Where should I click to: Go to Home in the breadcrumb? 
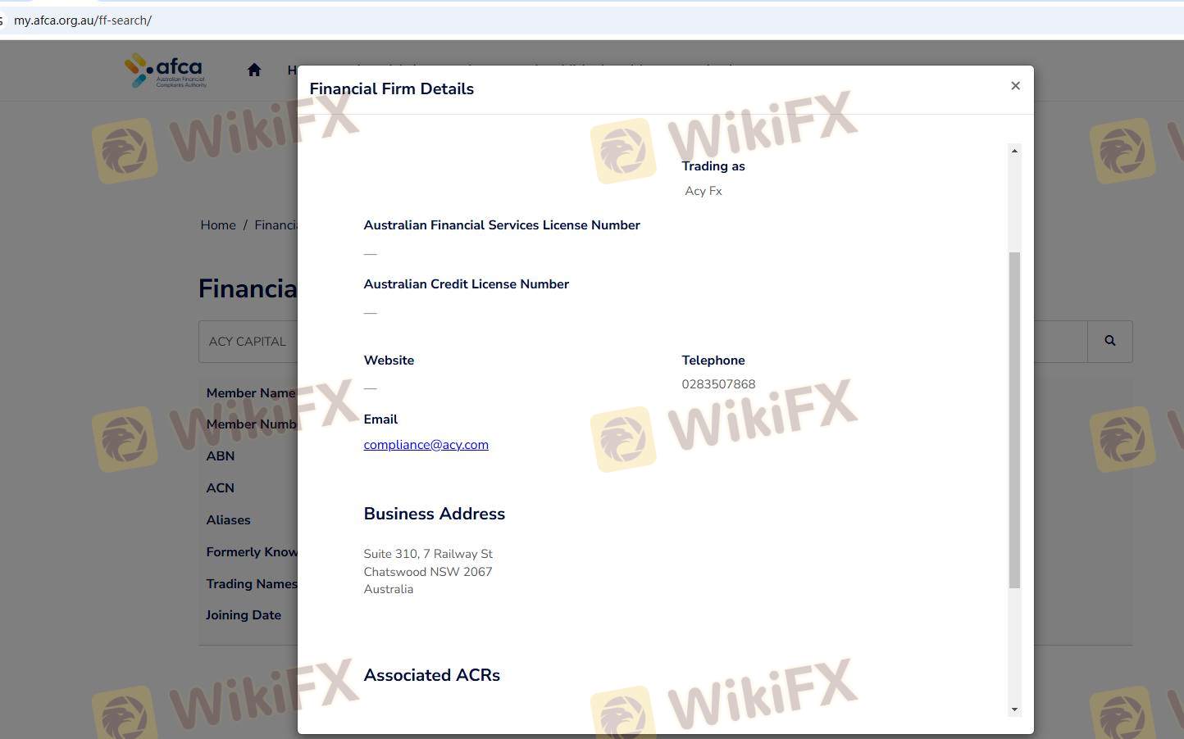point(218,225)
